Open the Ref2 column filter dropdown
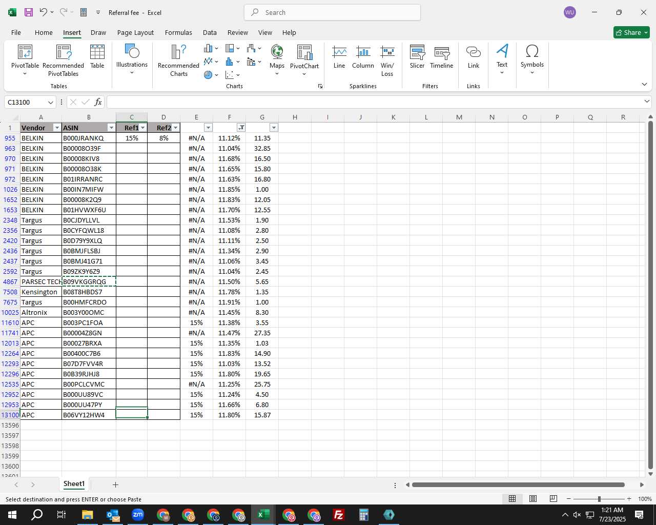This screenshot has height=525, width=656. (176, 128)
